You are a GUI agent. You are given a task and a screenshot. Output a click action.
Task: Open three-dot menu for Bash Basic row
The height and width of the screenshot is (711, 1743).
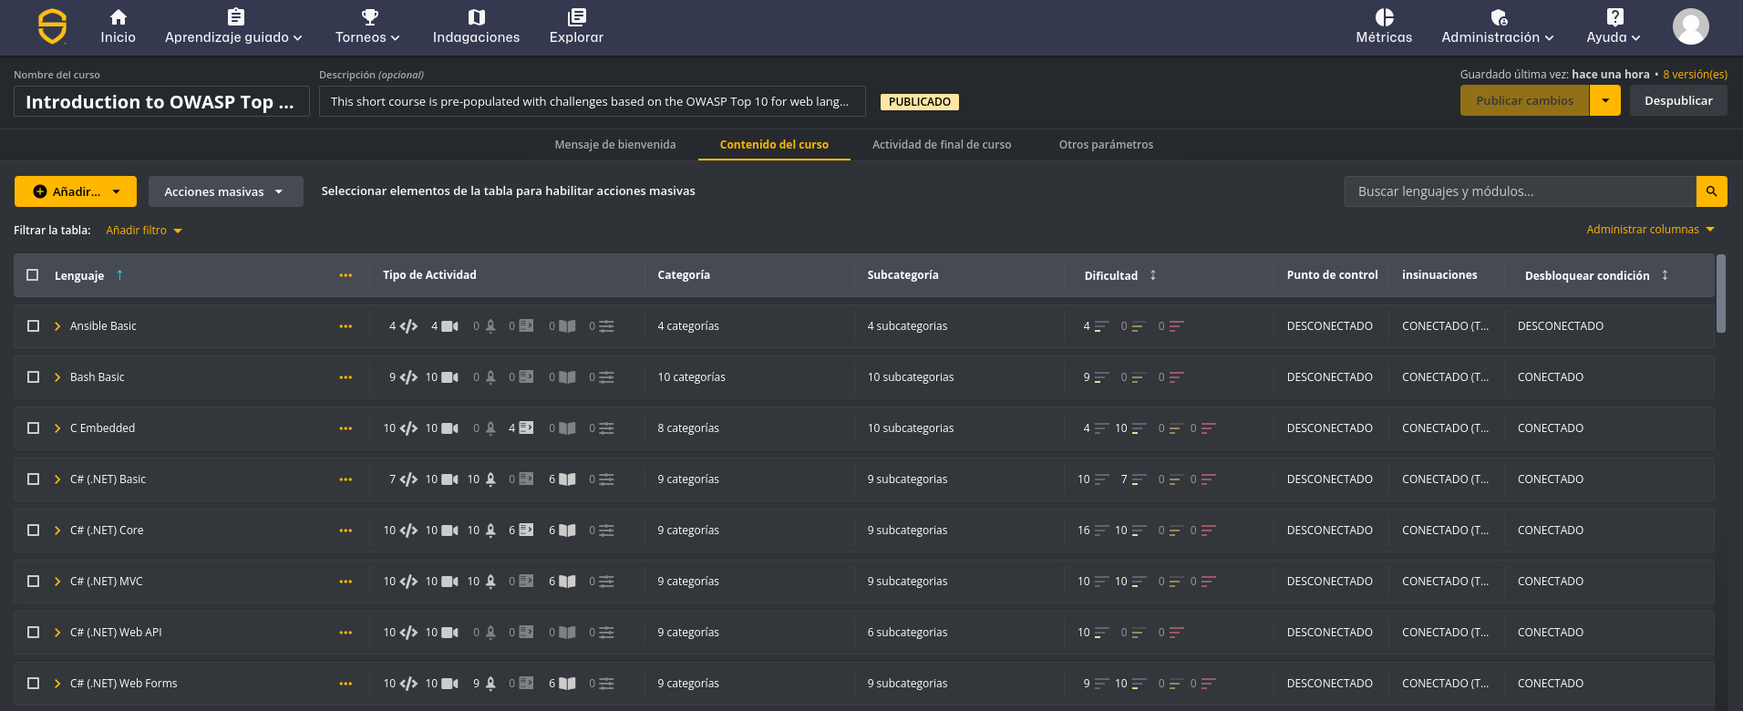pyautogui.click(x=346, y=377)
